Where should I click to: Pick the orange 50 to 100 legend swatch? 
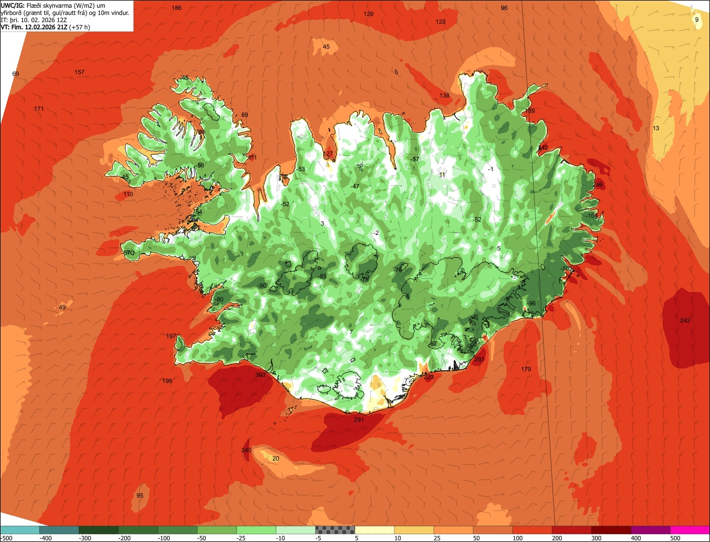point(493,530)
